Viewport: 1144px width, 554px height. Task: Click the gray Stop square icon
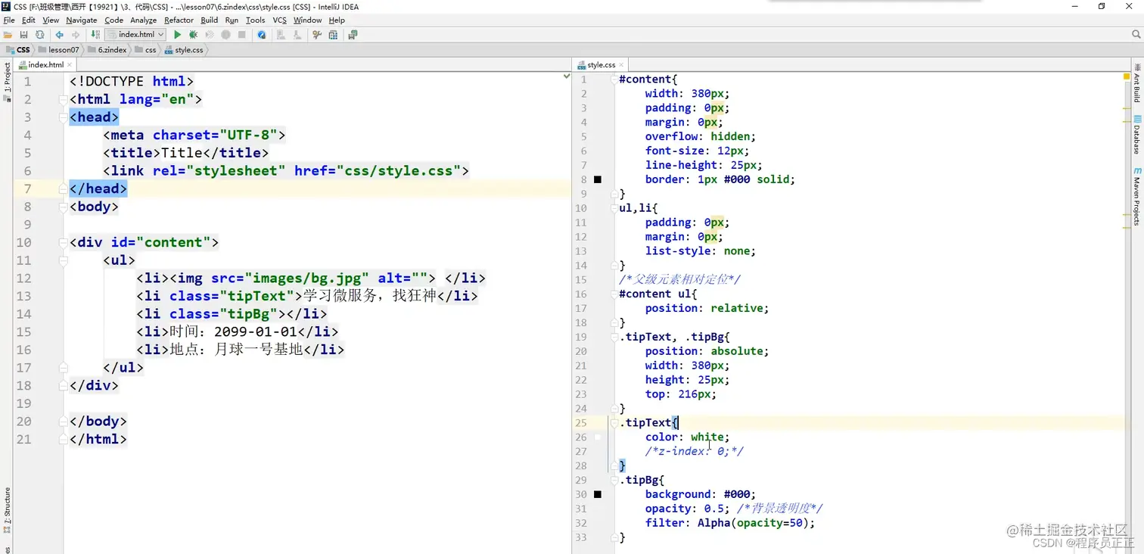(x=242, y=35)
